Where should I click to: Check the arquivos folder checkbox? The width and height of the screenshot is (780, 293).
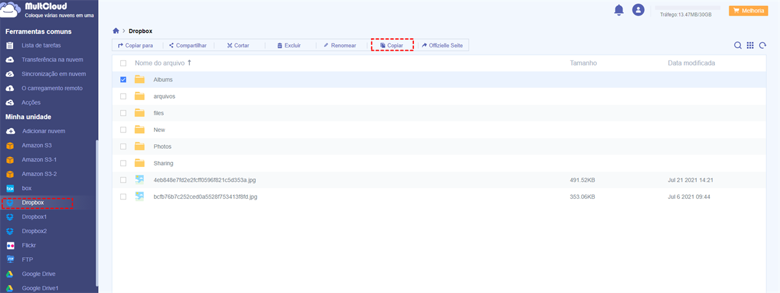123,96
